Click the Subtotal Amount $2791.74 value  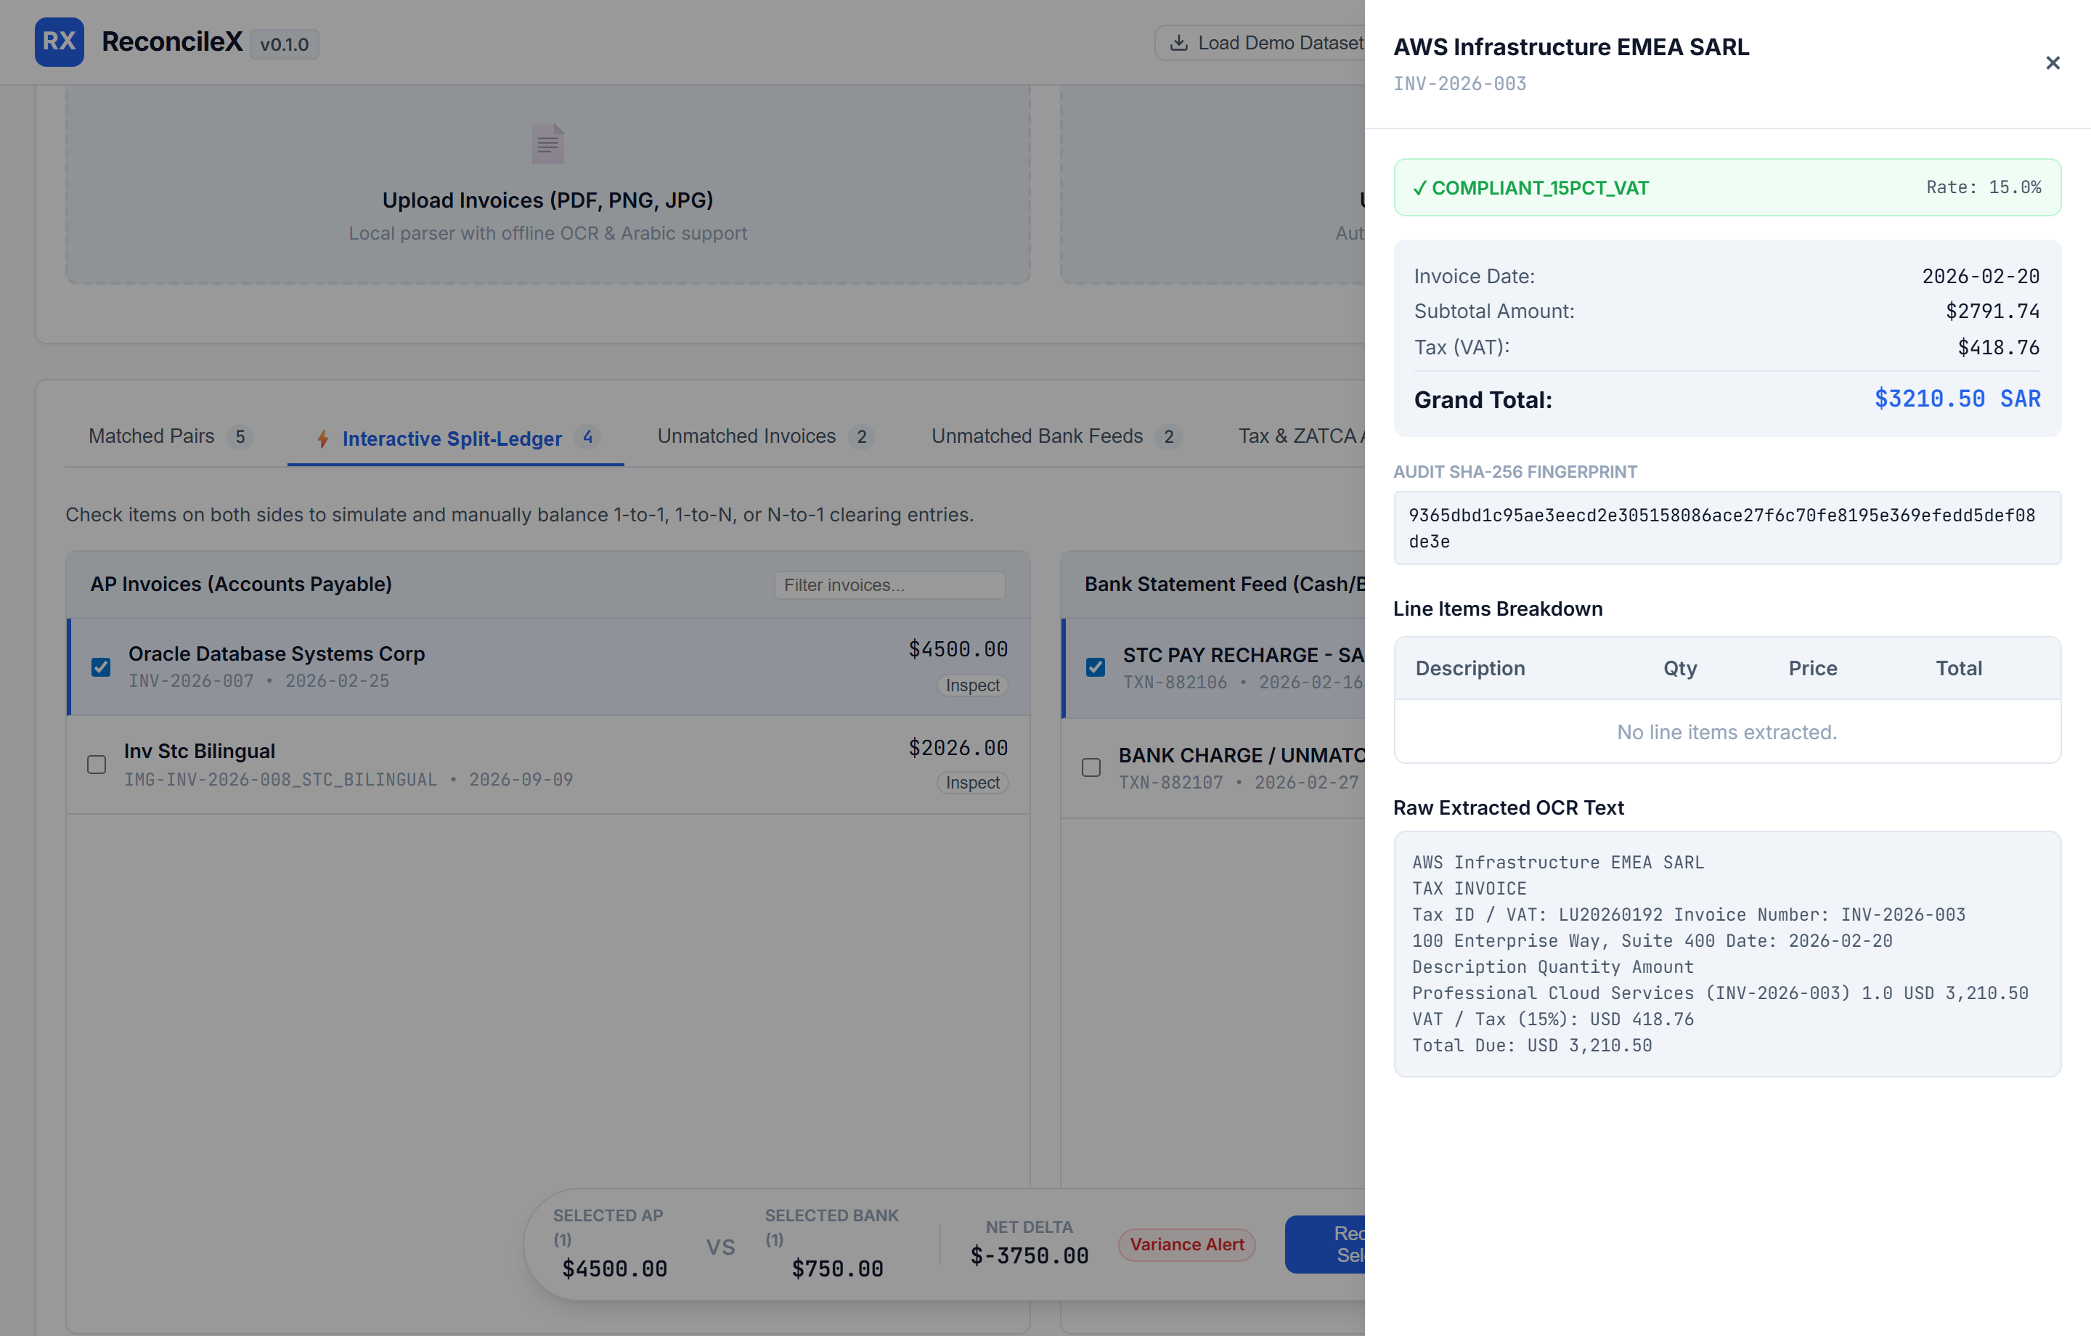pyautogui.click(x=1992, y=311)
